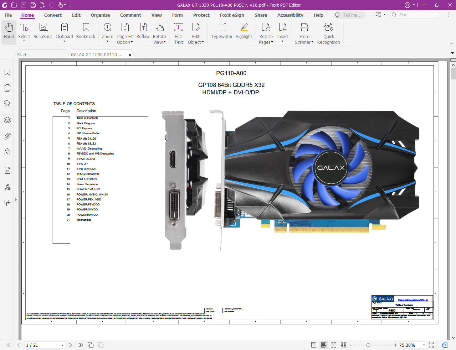Viewport: 456px width, 350px height.
Task: Click the vertical scrollbar thumb
Action: [x=453, y=73]
